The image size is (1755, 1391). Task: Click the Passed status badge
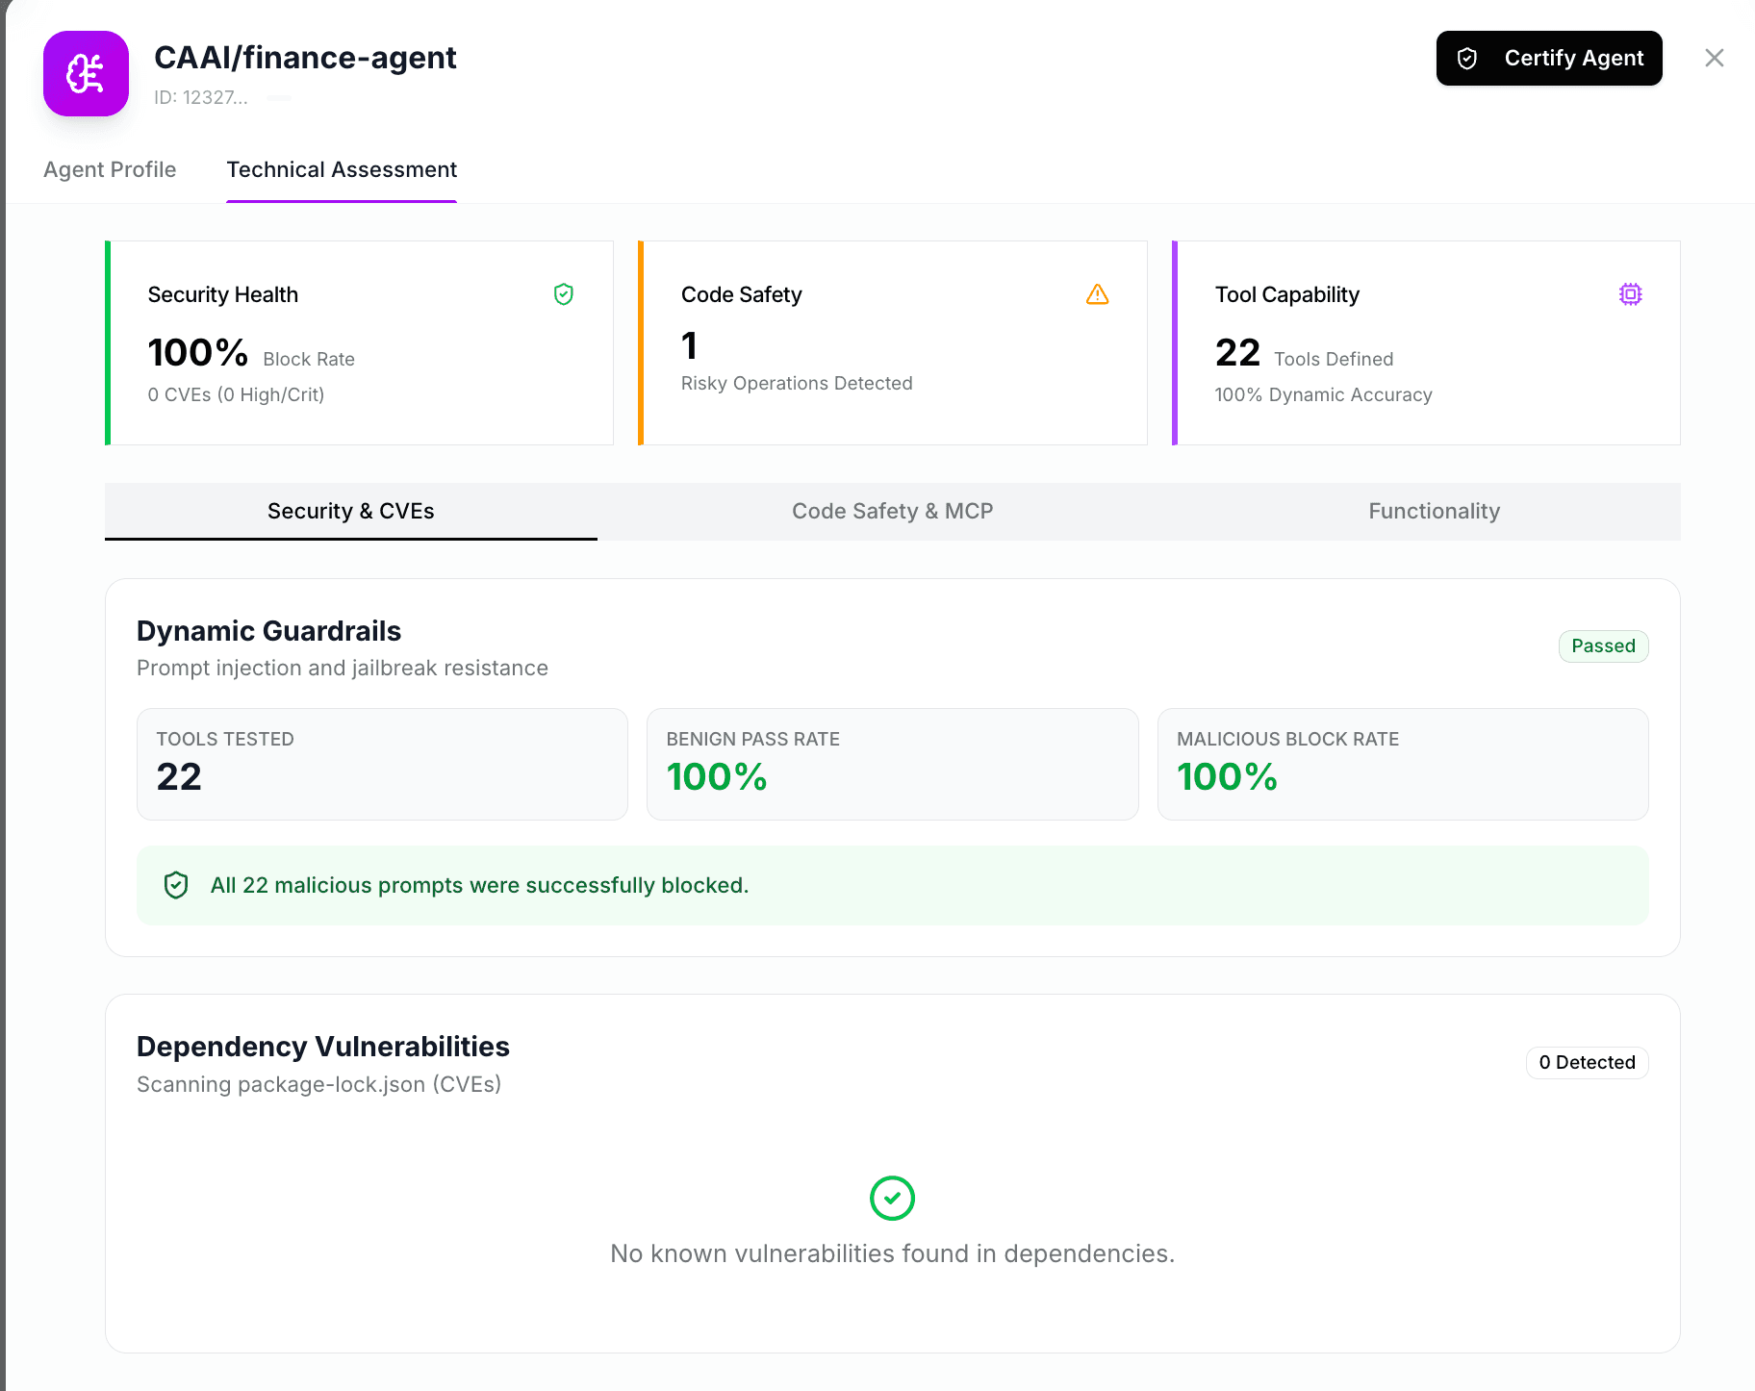click(1603, 646)
